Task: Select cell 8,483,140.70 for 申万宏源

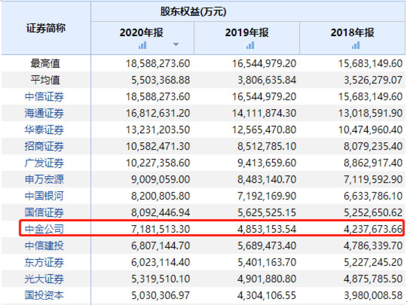Action: tap(267, 180)
